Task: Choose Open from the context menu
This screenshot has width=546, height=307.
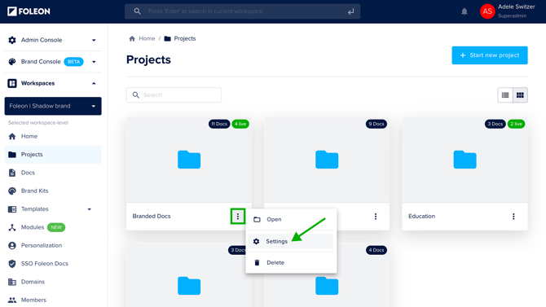Action: point(291,219)
